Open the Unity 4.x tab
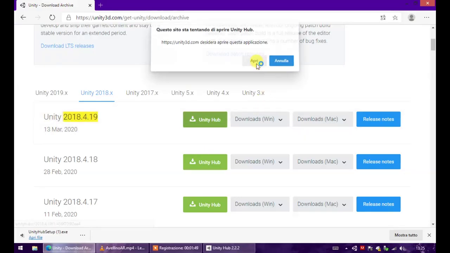The width and height of the screenshot is (450, 253). pos(218,93)
